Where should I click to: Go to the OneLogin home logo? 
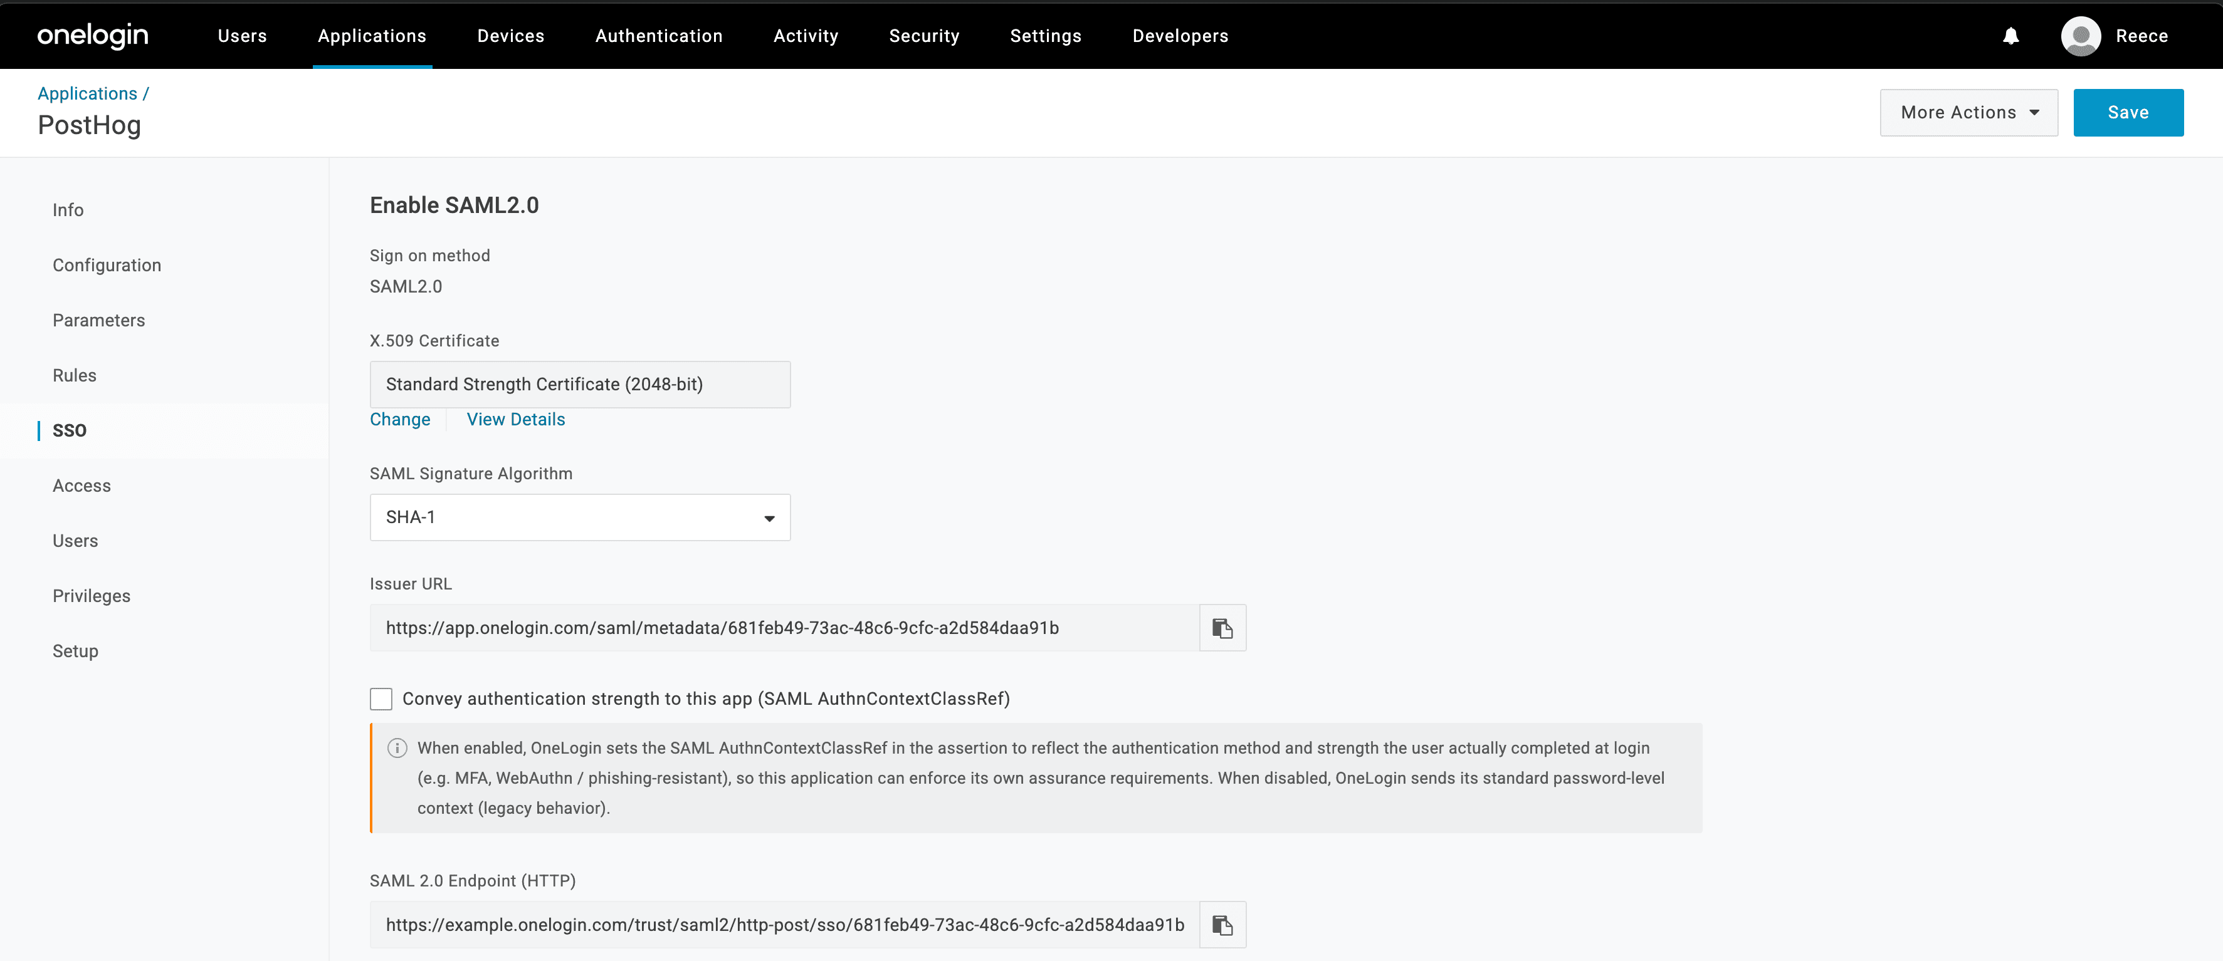coord(92,35)
